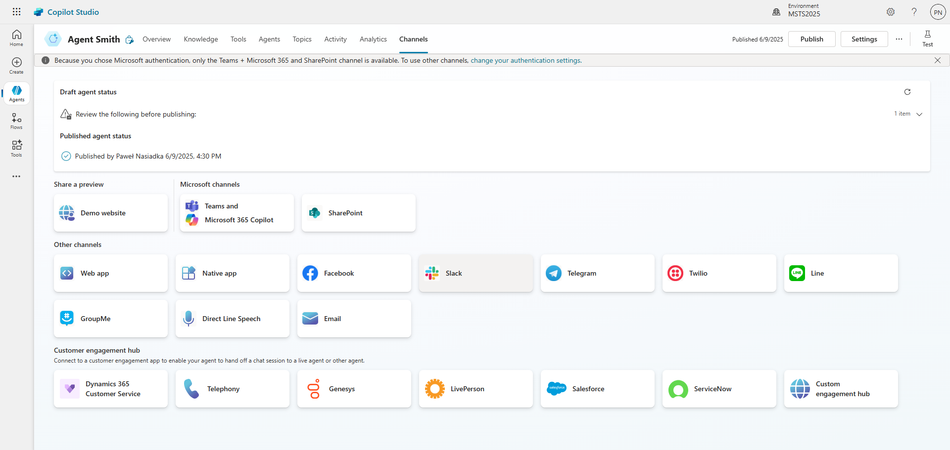Switch to the Knowledge tab
Image resolution: width=950 pixels, height=450 pixels.
click(200, 39)
